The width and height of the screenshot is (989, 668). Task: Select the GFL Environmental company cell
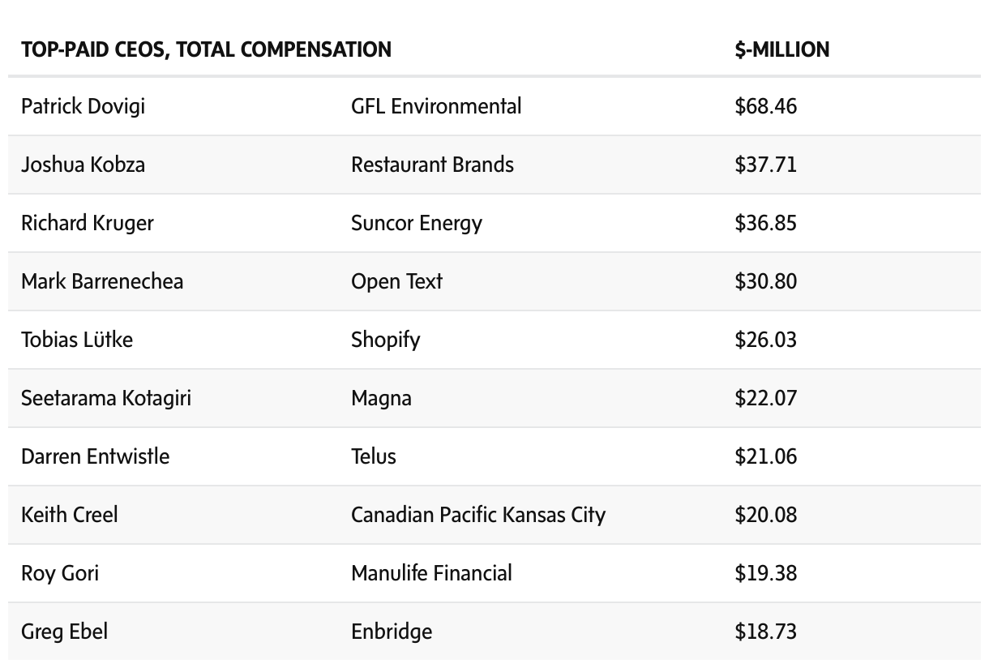coord(436,106)
